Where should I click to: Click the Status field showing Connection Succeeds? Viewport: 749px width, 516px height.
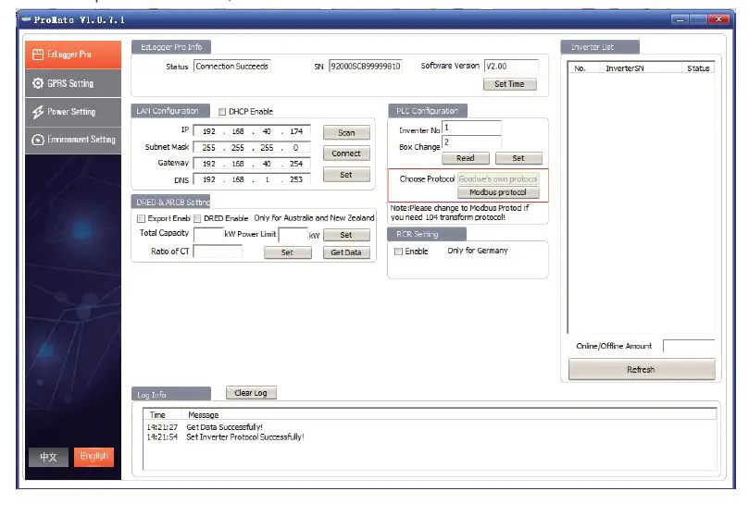coord(232,67)
